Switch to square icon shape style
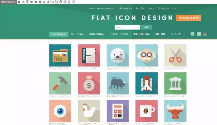The height and width of the screenshot is (125, 217). (x=199, y=34)
